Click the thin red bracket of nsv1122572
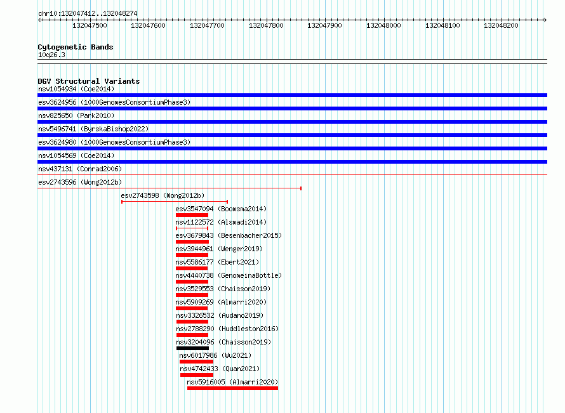The width and height of the screenshot is (565, 413). click(192, 228)
